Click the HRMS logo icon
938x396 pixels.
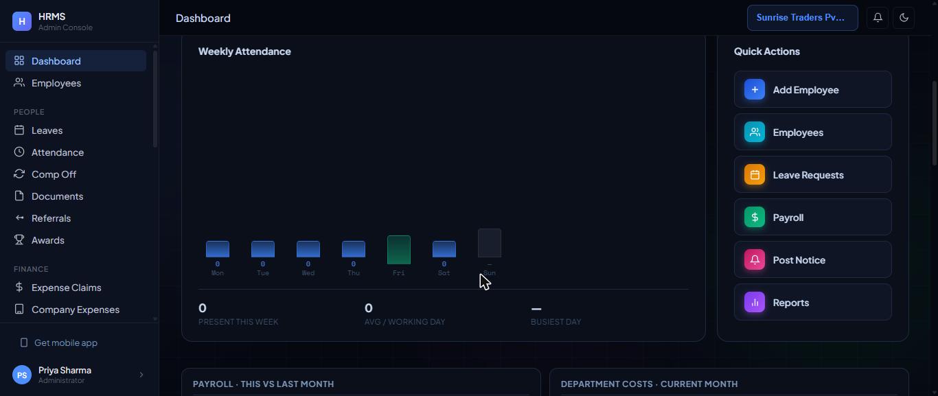(22, 21)
